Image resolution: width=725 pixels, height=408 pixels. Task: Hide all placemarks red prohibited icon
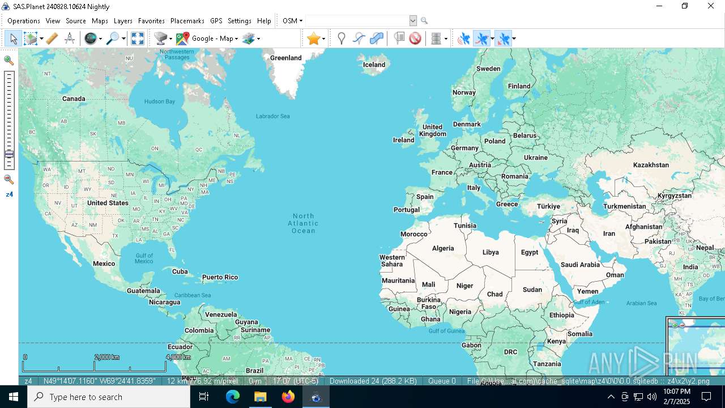coord(415,39)
